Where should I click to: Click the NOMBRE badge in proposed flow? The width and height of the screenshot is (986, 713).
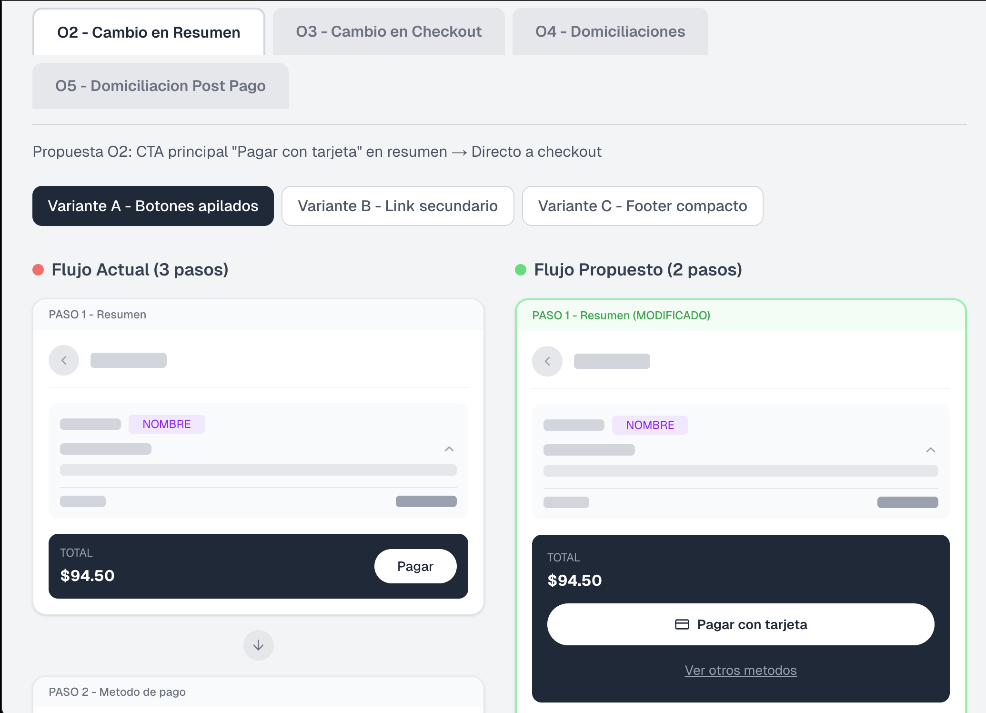[650, 425]
